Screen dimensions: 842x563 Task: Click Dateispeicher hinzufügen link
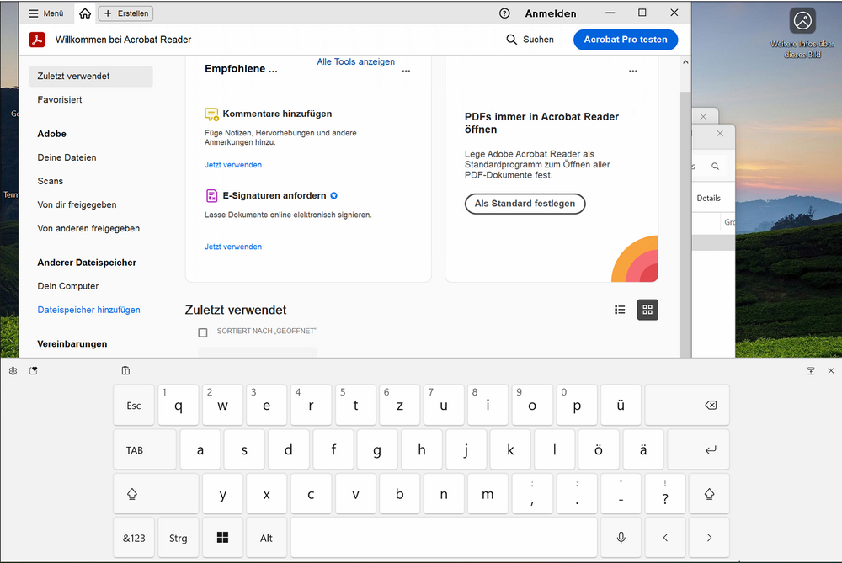pyautogui.click(x=88, y=310)
